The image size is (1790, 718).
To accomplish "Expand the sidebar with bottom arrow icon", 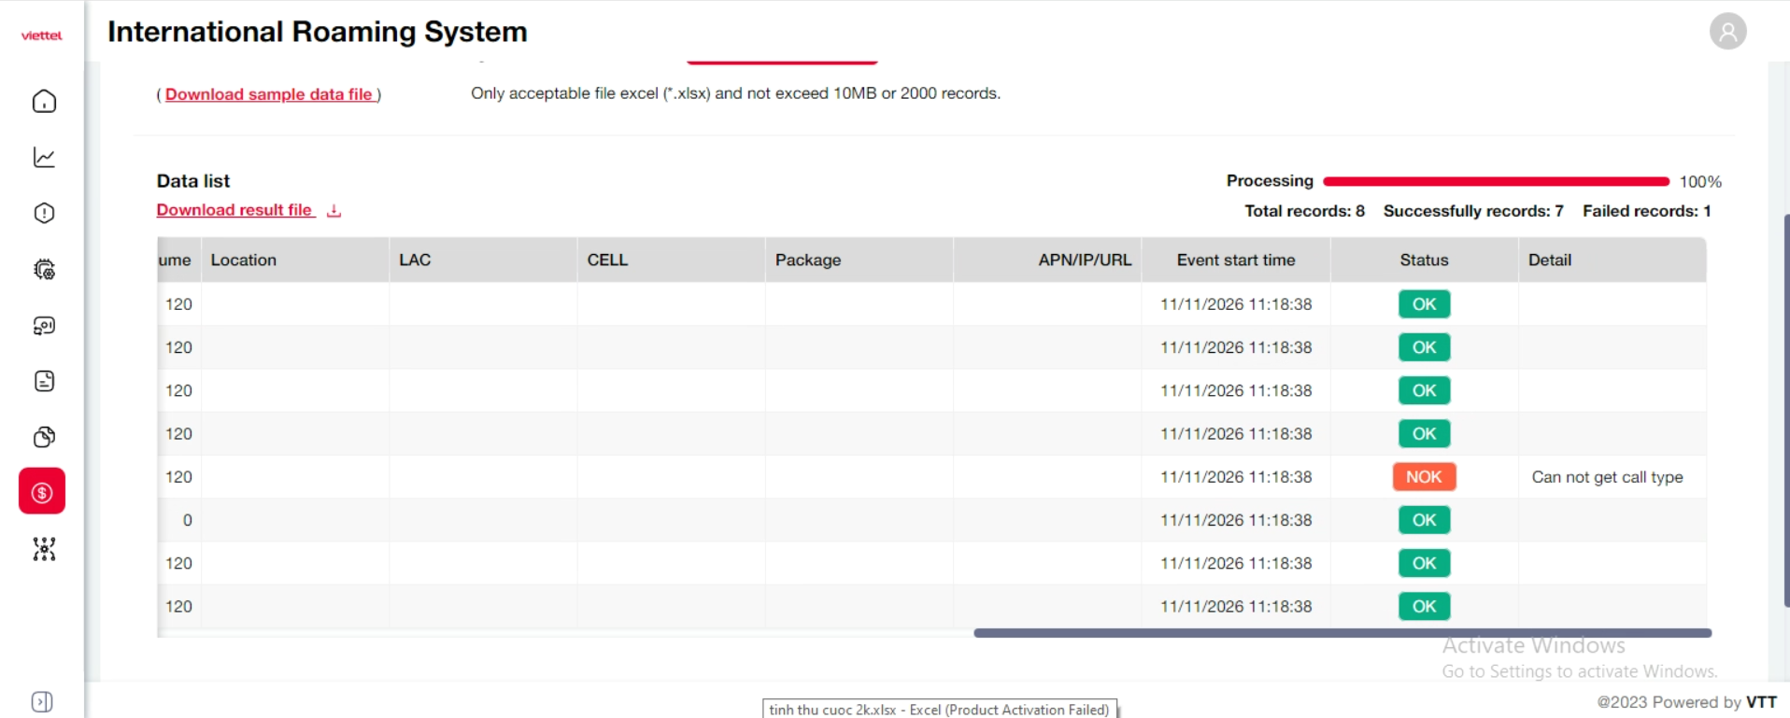I will coord(42,701).
